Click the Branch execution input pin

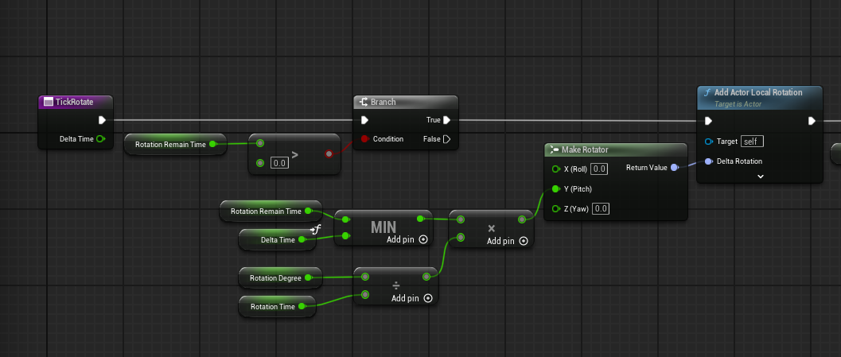point(364,120)
